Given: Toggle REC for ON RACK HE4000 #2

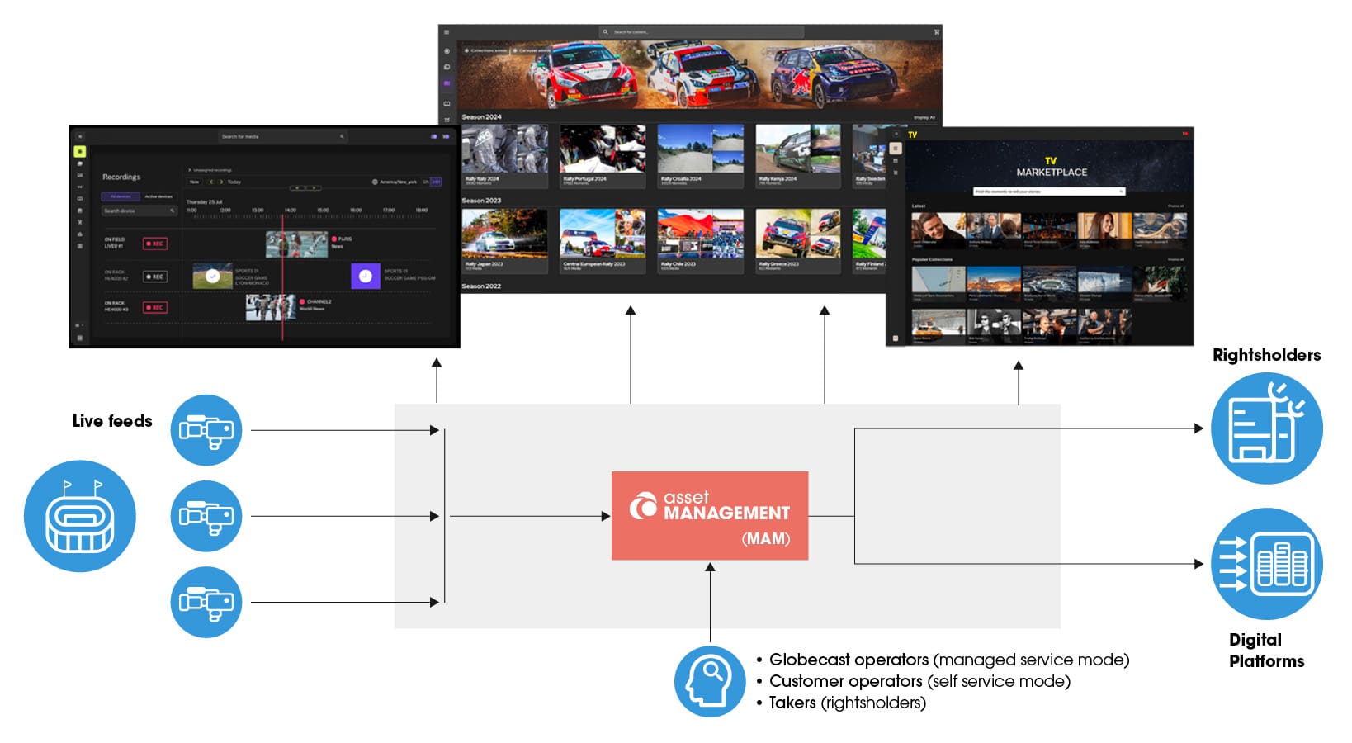Looking at the screenshot, I should (x=155, y=277).
